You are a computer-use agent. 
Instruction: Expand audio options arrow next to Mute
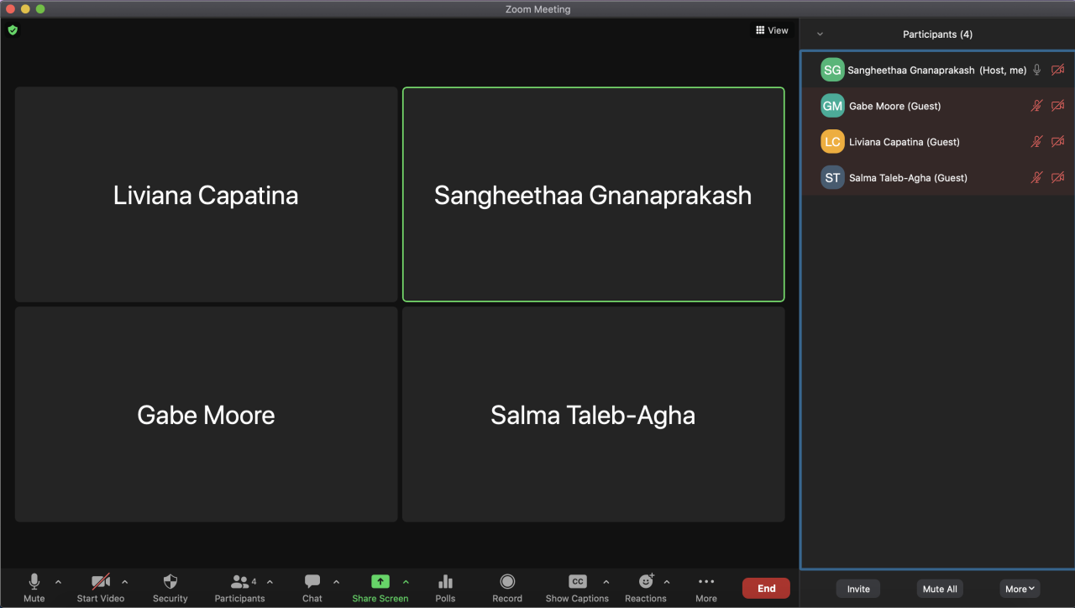(58, 582)
